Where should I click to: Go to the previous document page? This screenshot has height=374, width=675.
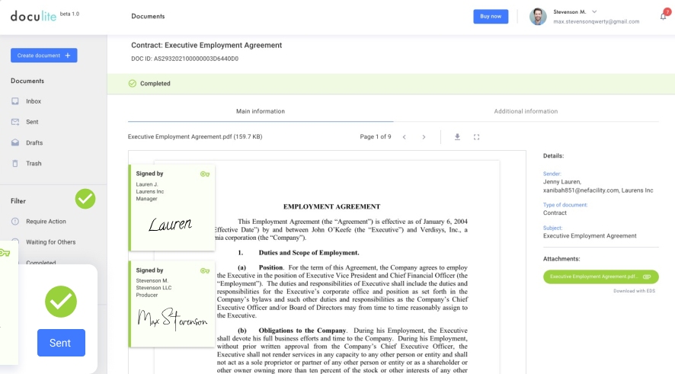(404, 137)
